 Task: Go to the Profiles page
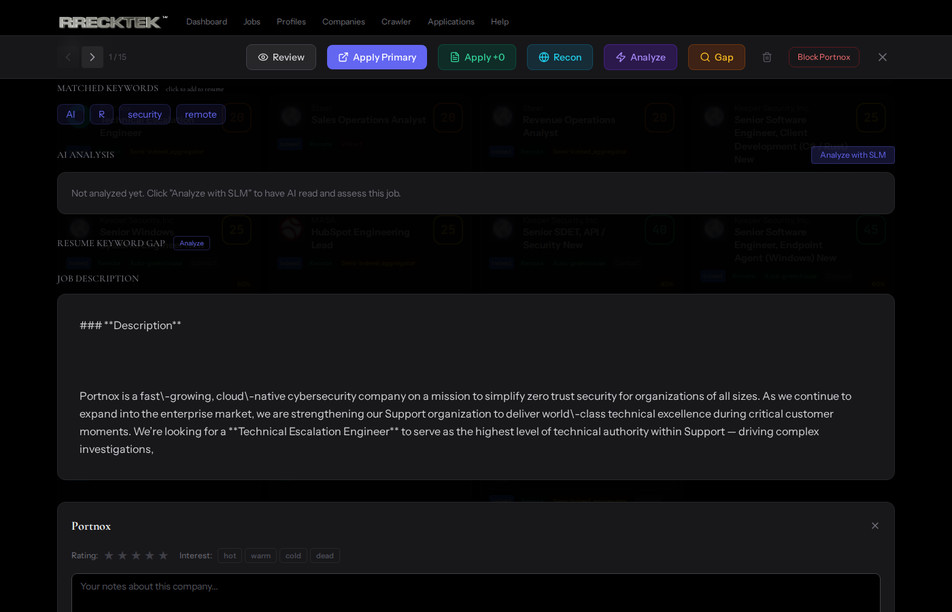tap(291, 22)
